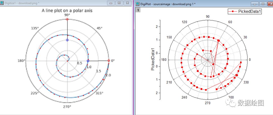Image resolution: width=273 pixels, height=115 pixels.
Task: Click the 120 angle label in DigiPlot
Action: coord(184,22)
